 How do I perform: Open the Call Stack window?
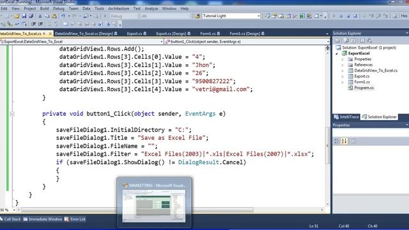tap(10, 219)
